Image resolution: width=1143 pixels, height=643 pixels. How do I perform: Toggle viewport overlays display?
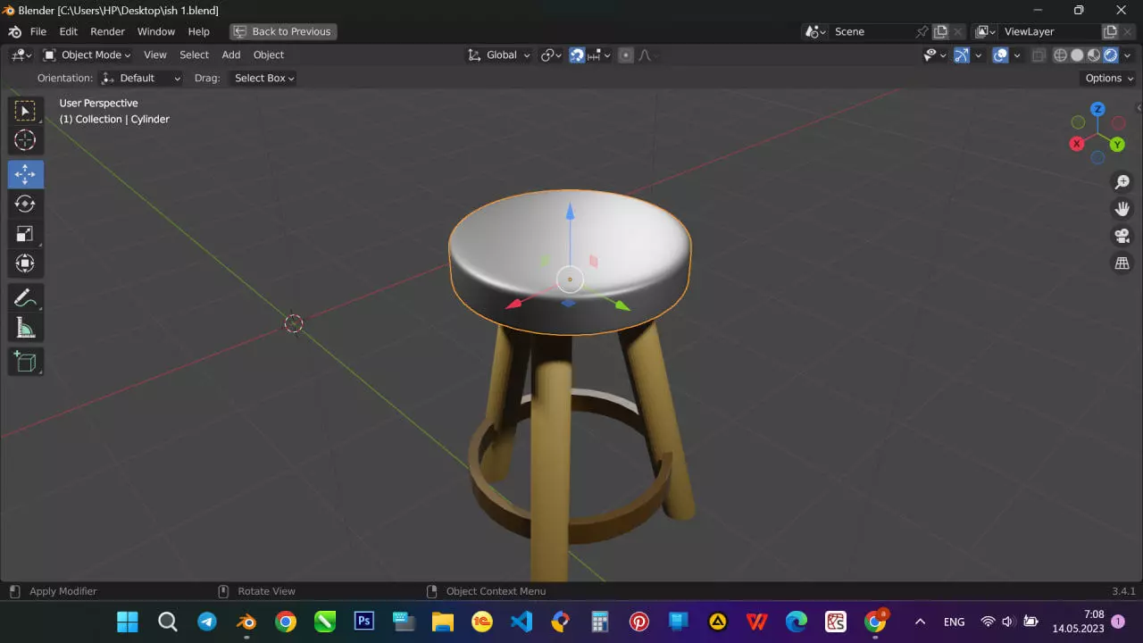point(1001,55)
